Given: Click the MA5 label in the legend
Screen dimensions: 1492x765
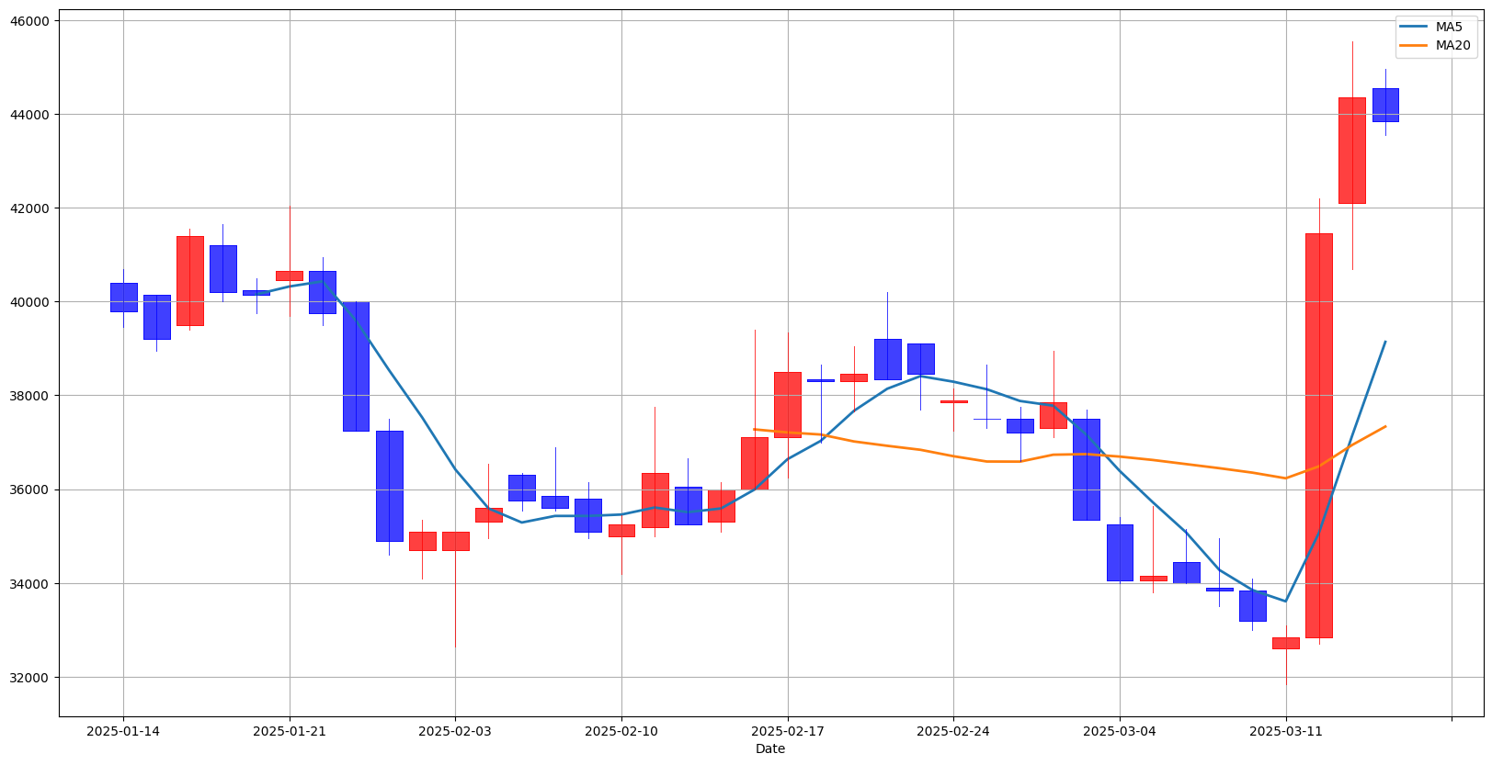Looking at the screenshot, I should 1449,27.
